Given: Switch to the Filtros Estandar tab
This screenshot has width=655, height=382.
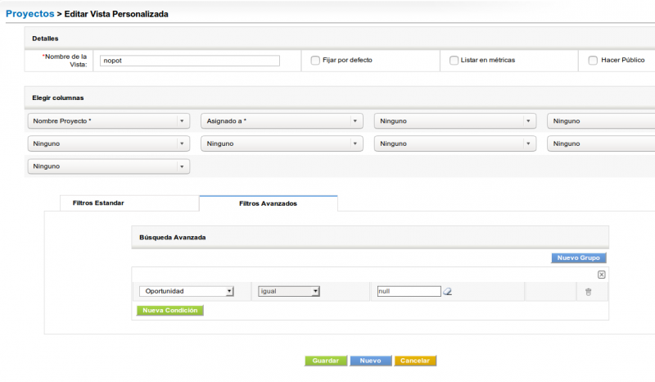Looking at the screenshot, I should tap(98, 202).
